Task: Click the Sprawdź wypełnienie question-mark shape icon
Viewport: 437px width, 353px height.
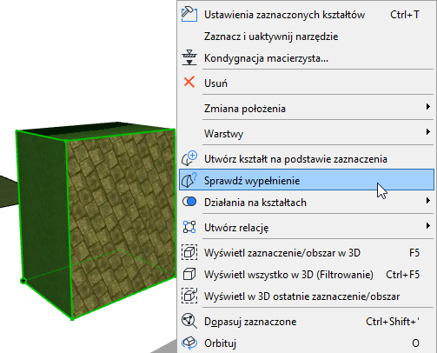Action: pos(189,180)
